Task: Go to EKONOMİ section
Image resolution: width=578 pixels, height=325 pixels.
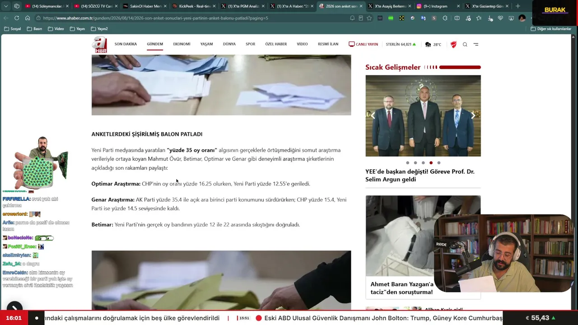Action: (x=182, y=44)
